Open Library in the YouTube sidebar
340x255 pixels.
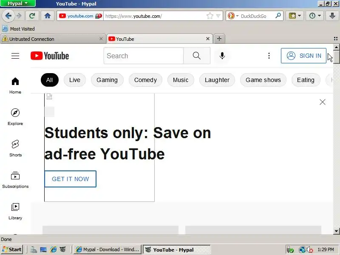15,211
